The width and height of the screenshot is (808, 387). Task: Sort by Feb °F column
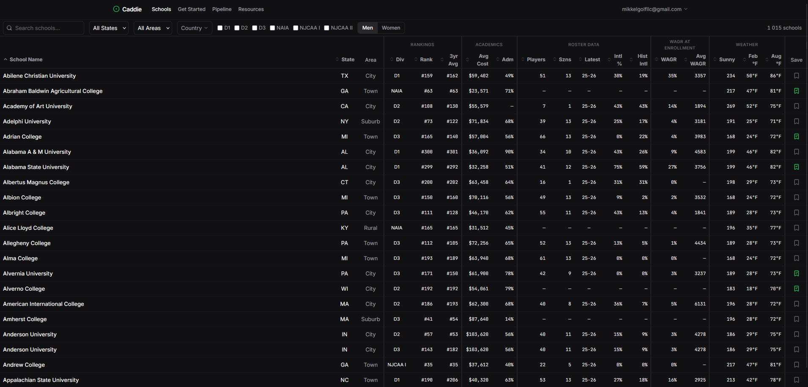[x=750, y=60]
